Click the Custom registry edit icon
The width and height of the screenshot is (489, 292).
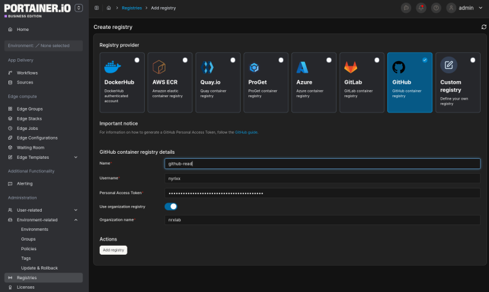pyautogui.click(x=448, y=65)
